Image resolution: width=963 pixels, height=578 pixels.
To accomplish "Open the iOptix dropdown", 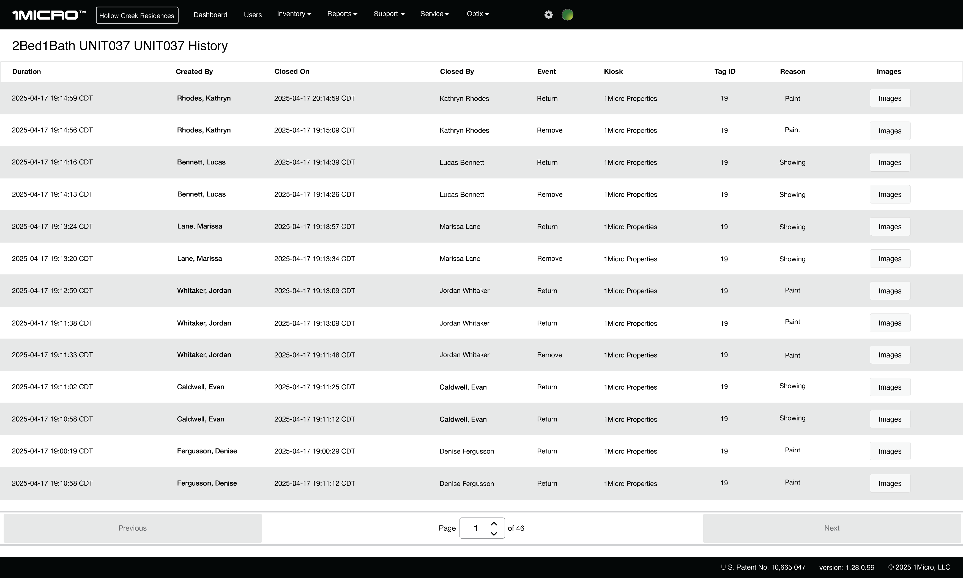I will click(476, 14).
